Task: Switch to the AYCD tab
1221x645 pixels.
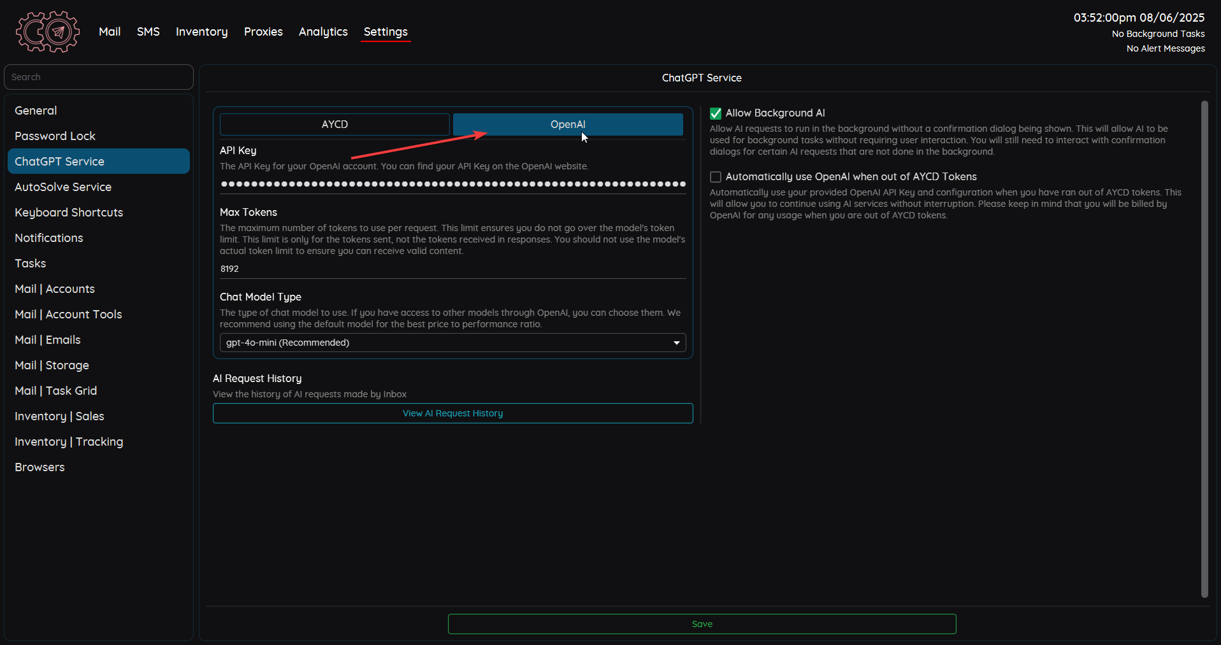Action: point(334,124)
